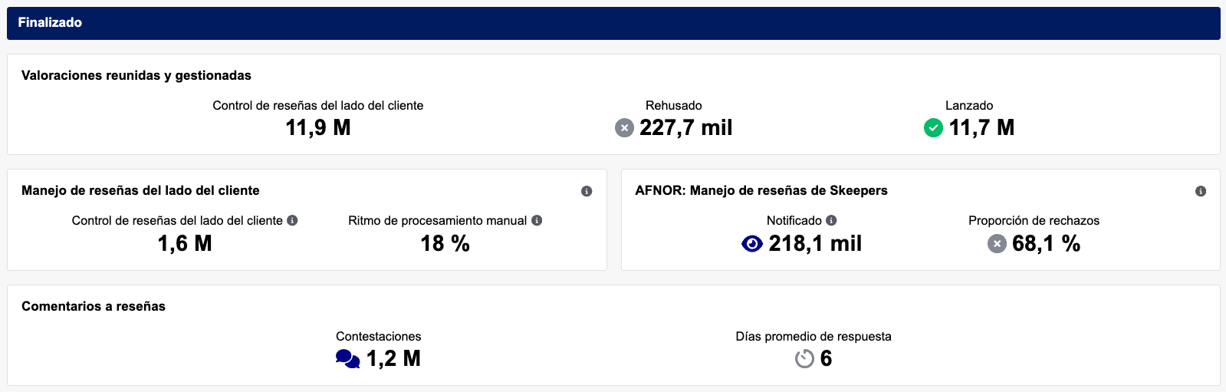Click the 218,1 mil Notificado value
Screen dimensions: 1226x392
click(x=815, y=244)
